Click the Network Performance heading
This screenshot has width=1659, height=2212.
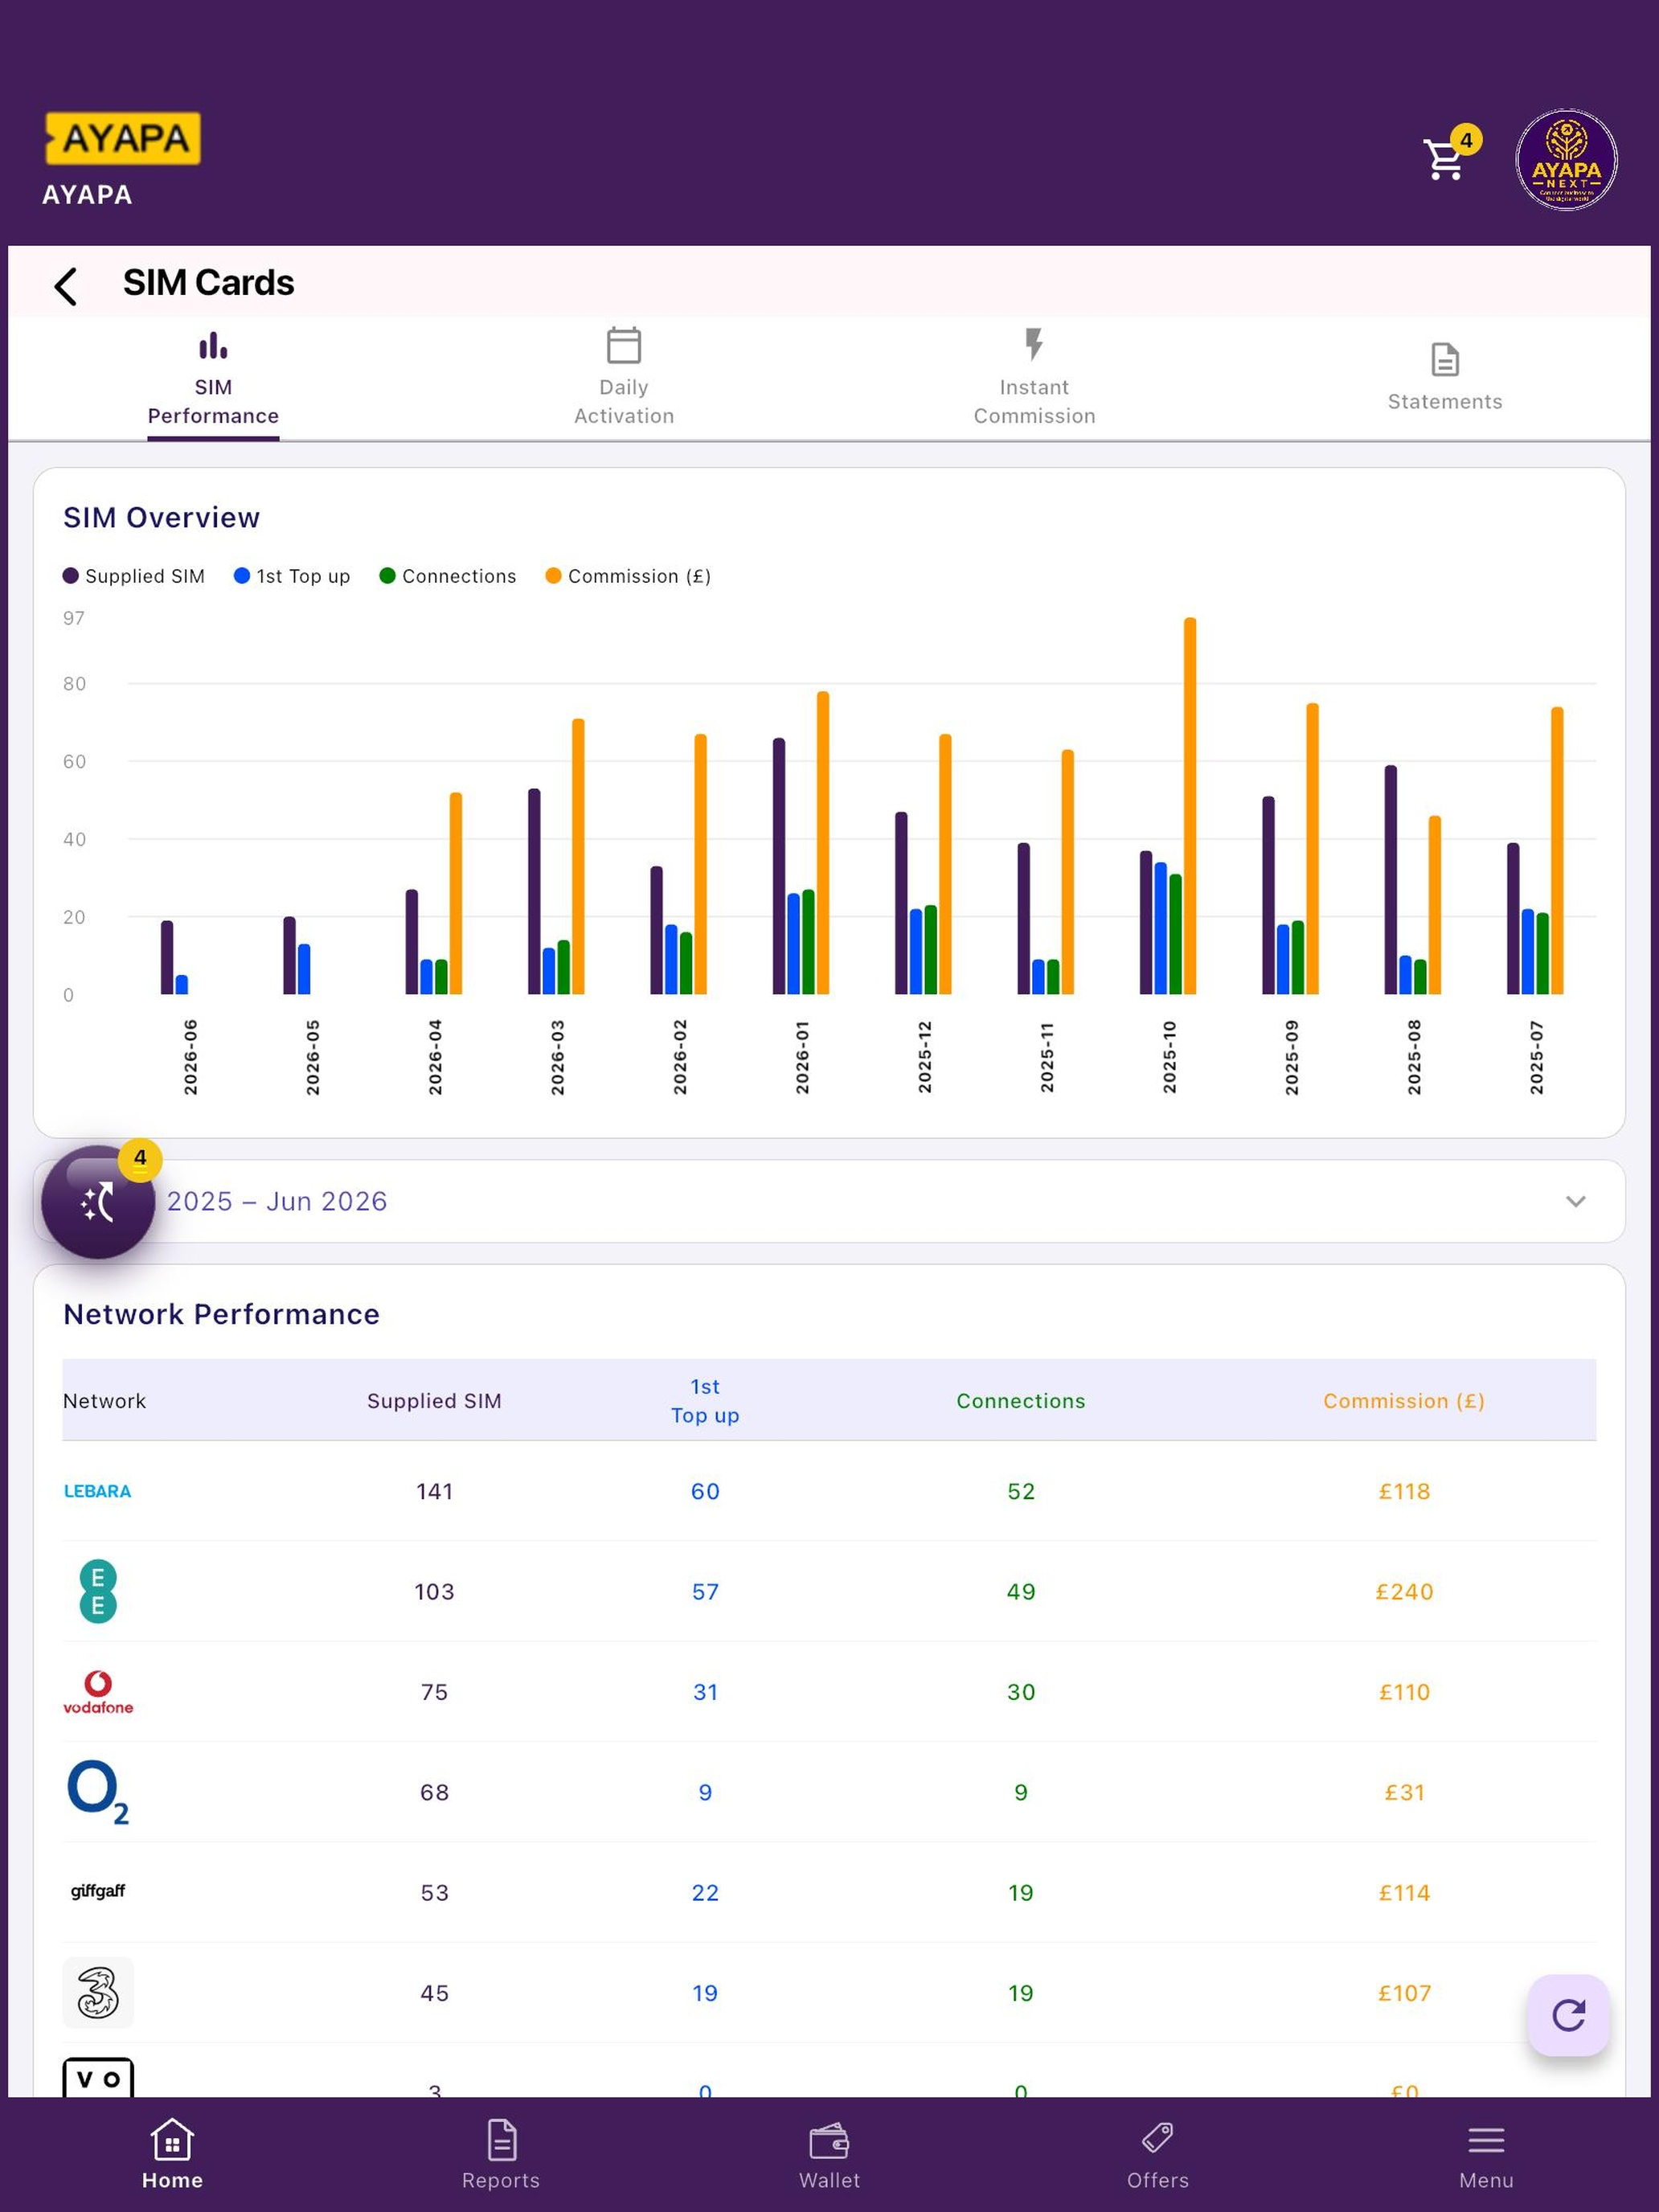(221, 1314)
